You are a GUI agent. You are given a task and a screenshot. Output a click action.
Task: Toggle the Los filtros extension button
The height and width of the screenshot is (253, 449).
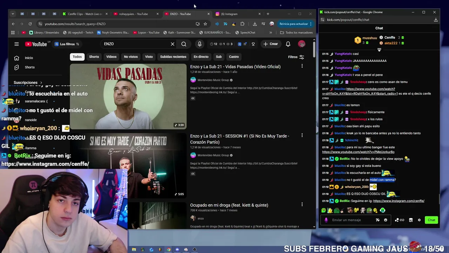pos(67,44)
